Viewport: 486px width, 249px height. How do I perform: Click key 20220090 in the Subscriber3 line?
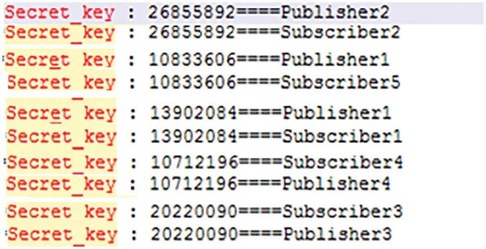tap(194, 212)
